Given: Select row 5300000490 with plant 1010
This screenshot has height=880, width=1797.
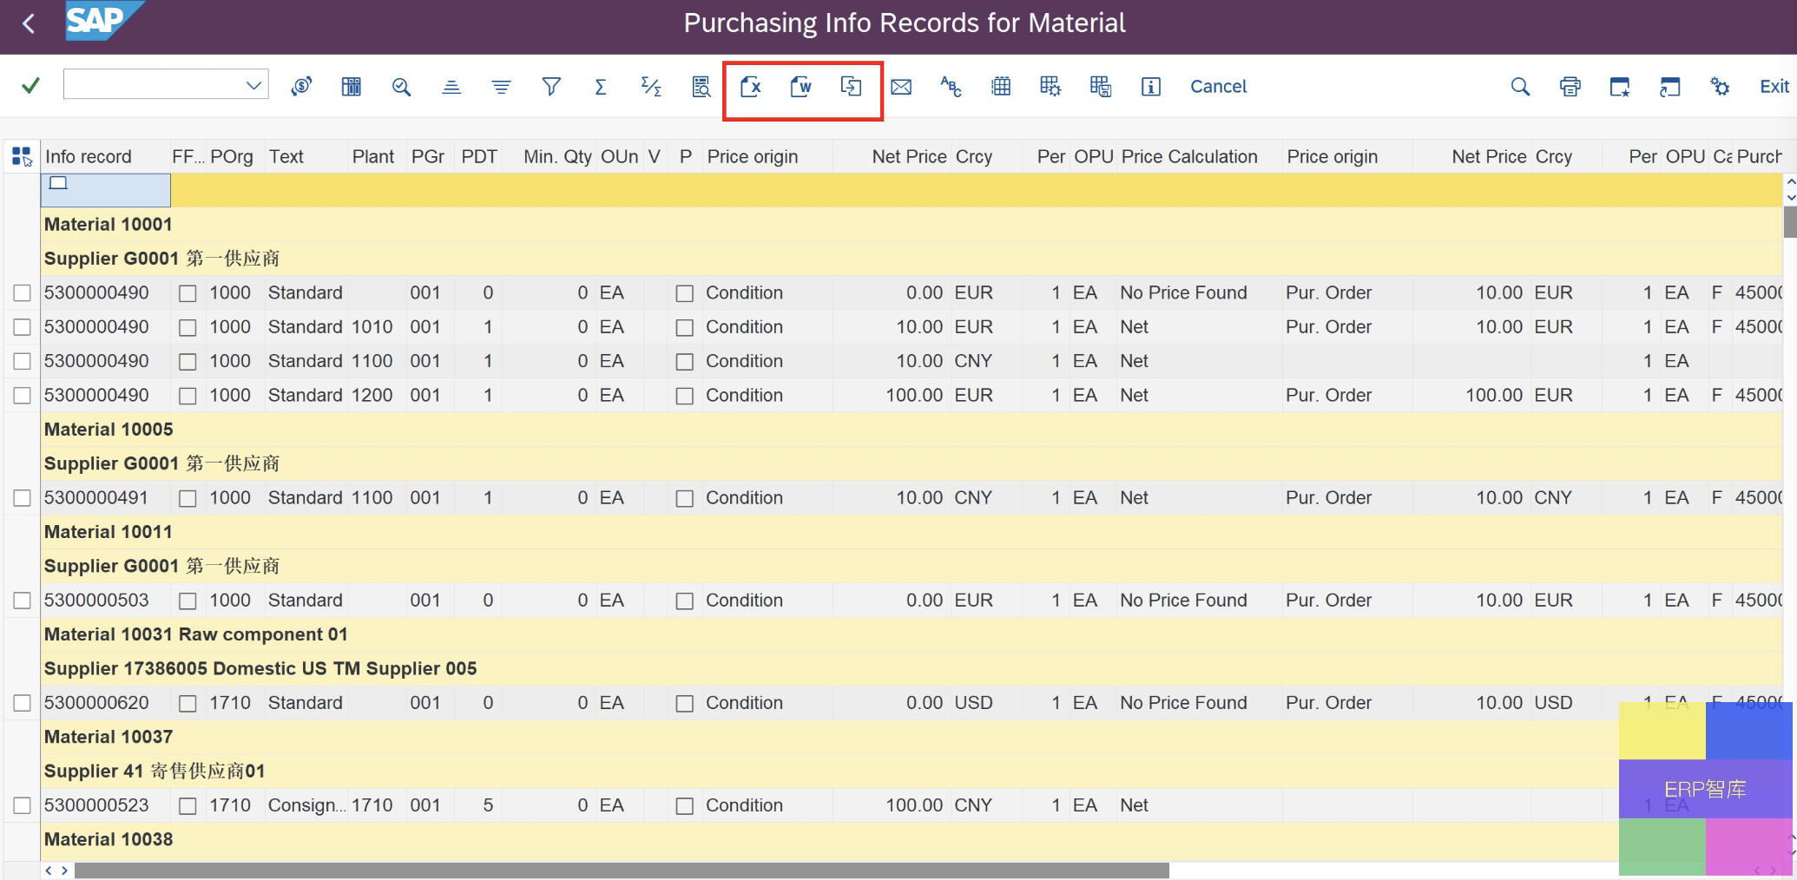Looking at the screenshot, I should pos(23,327).
